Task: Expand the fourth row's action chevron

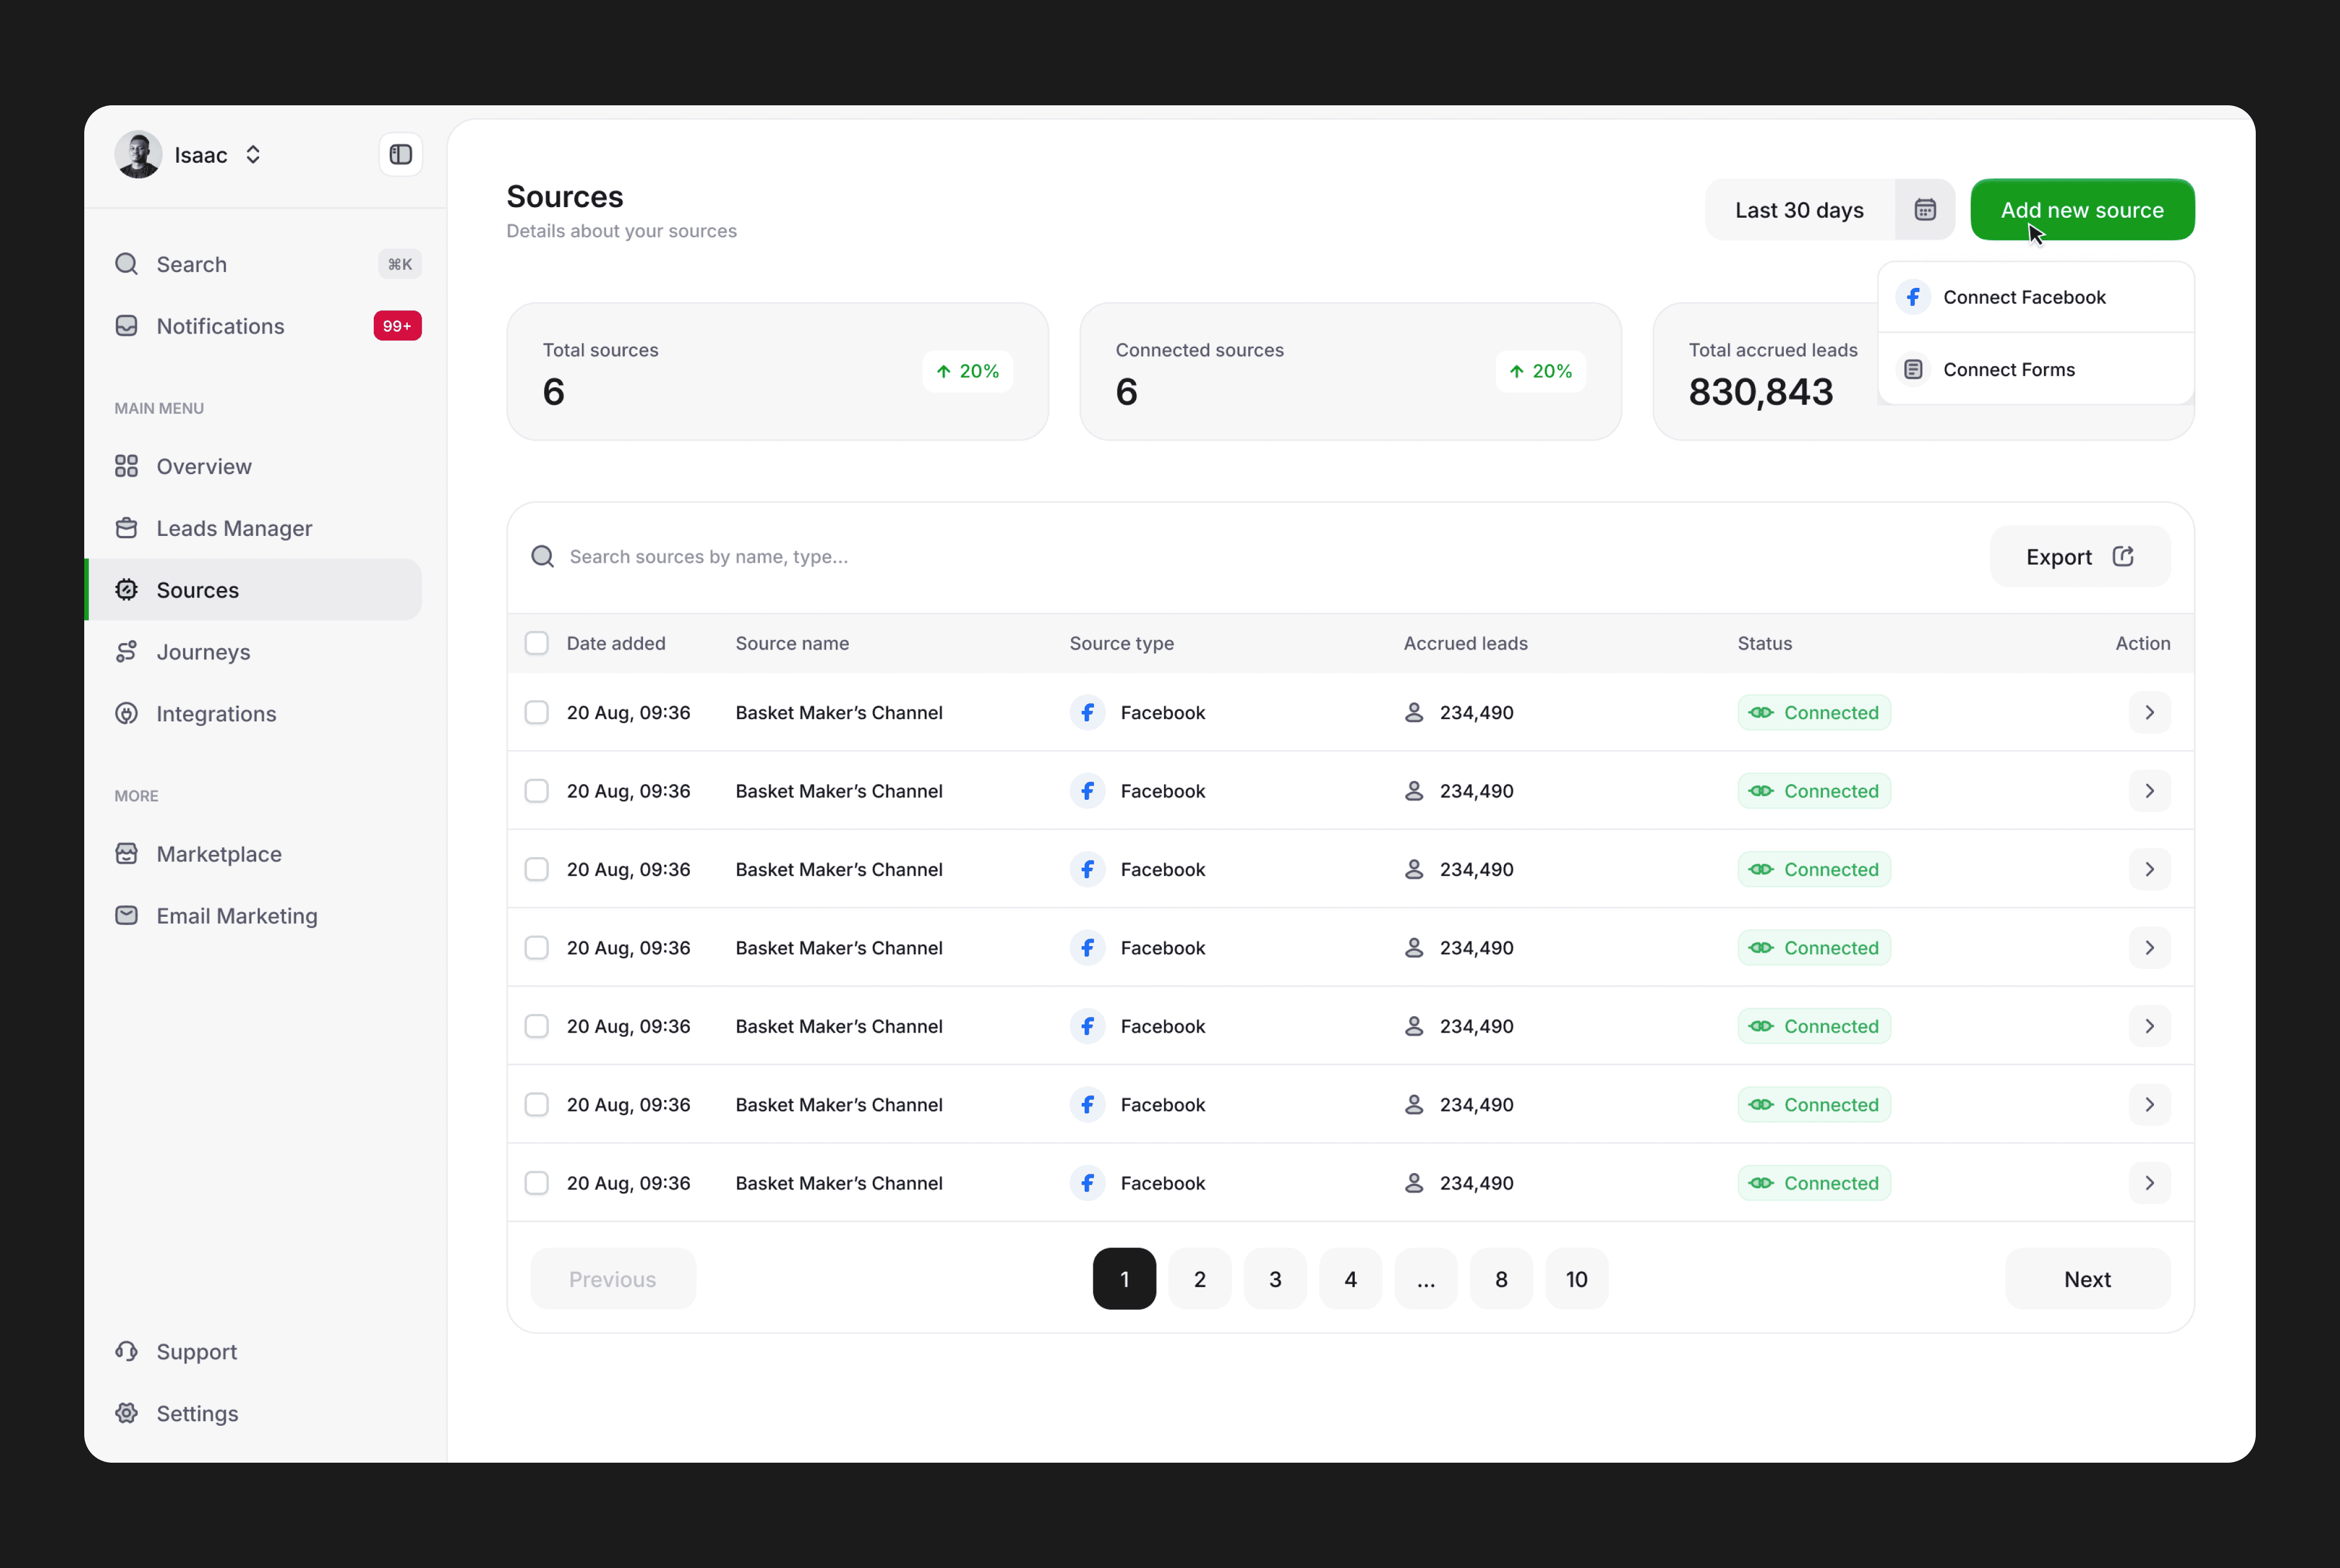Action: (x=2150, y=948)
